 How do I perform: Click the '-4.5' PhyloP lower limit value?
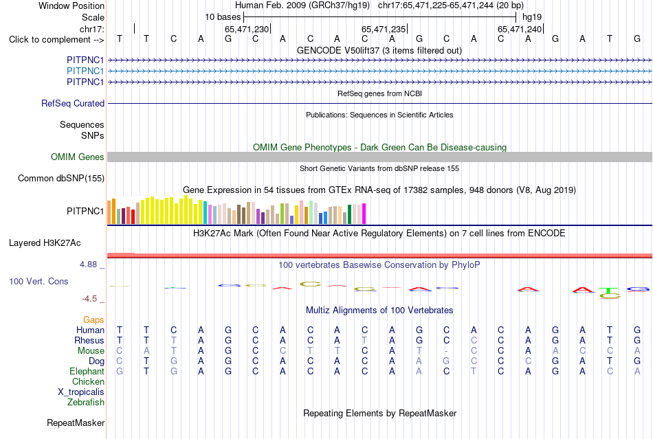pyautogui.click(x=89, y=299)
